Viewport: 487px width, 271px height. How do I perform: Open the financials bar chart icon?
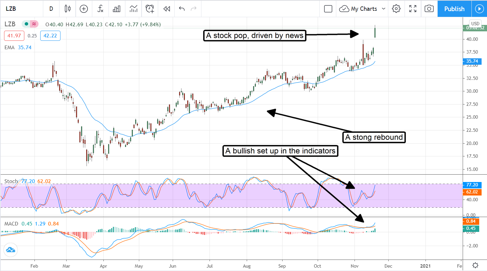117,9
